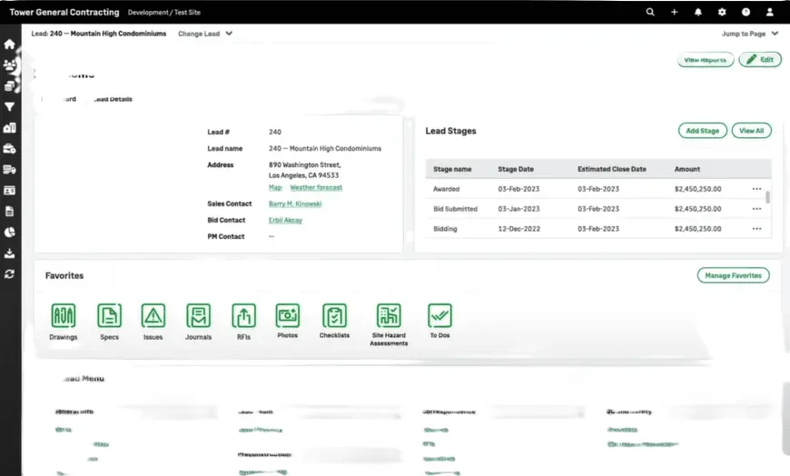Open settings gear icon in top bar
Image resolution: width=790 pixels, height=476 pixels.
click(x=722, y=12)
